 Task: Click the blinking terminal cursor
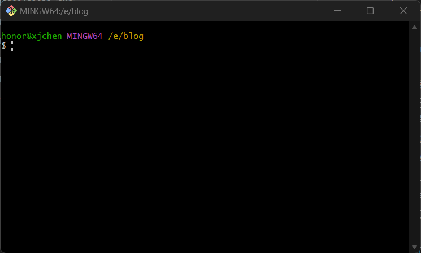coord(12,46)
